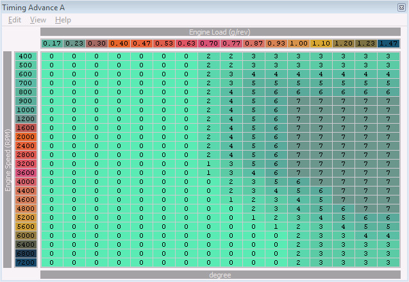Select the 0.93 engine load column header
409x282 pixels.
point(276,44)
